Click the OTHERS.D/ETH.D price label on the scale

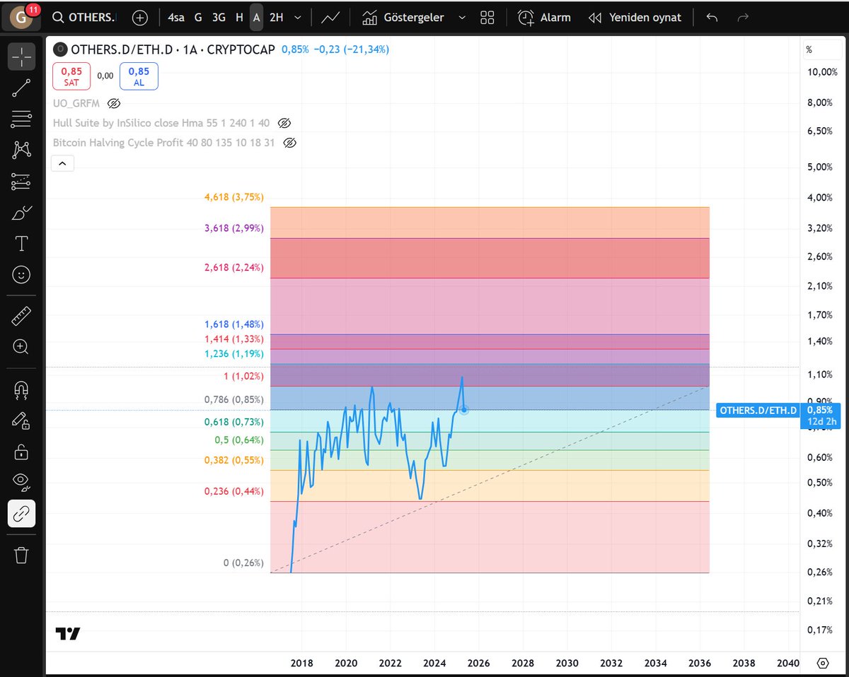[757, 410]
